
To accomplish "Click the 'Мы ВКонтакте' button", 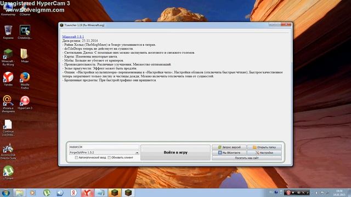I will pos(229,153).
